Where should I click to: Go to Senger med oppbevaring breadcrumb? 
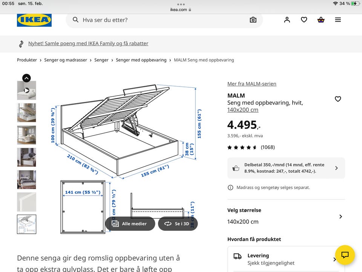click(x=141, y=60)
